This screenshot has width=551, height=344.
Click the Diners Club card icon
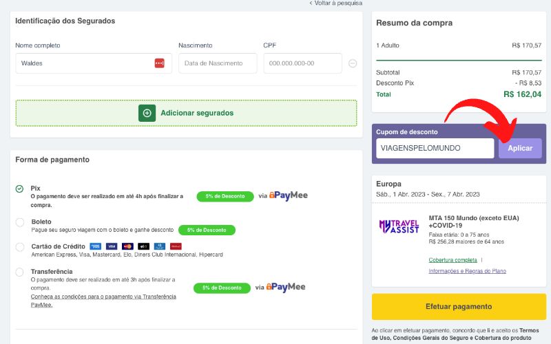(x=160, y=246)
